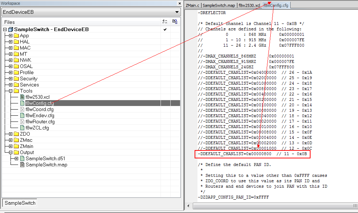Viewport: 358px width, 213px height.
Task: Click the f8wEndev.cfg file icon
Action: [22, 115]
